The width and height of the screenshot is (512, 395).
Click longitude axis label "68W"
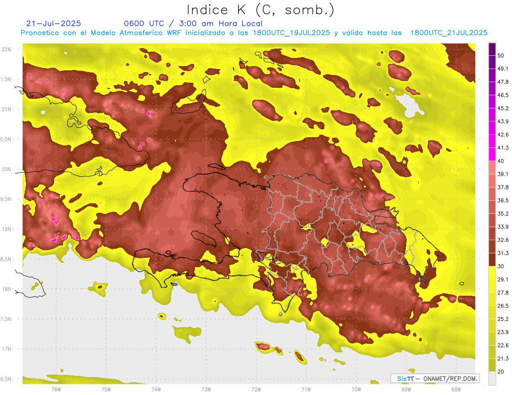coord(456,389)
